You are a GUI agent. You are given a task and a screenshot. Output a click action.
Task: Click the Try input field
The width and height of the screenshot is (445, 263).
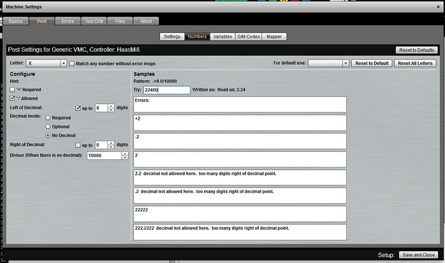click(x=167, y=90)
